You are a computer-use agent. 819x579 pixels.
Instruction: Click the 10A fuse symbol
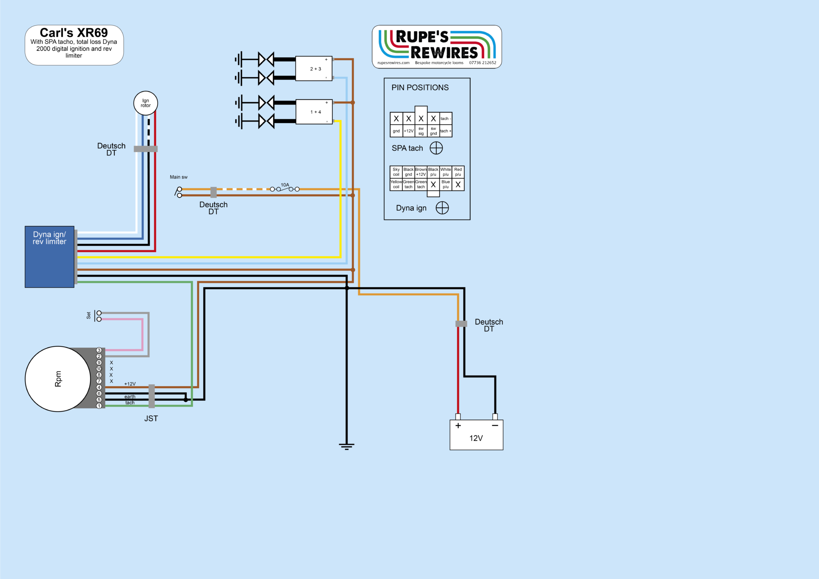pyautogui.click(x=285, y=189)
